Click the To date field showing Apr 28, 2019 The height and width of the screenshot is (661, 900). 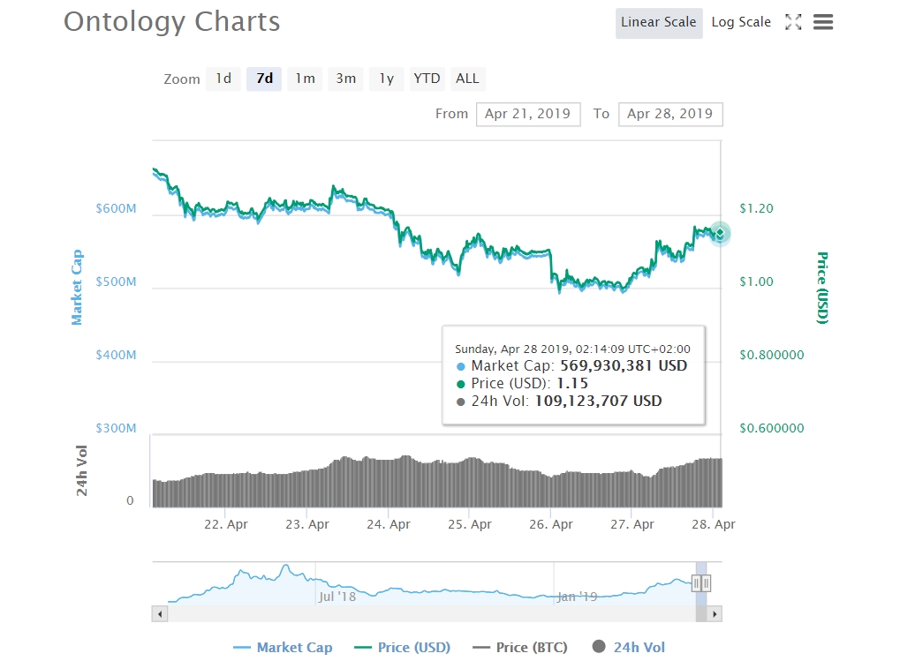click(x=669, y=114)
